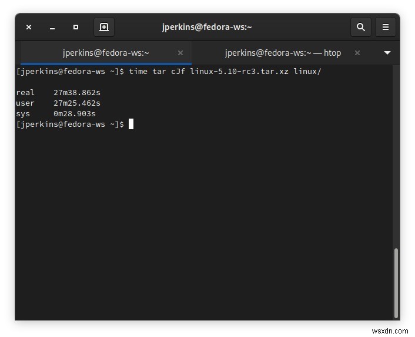Click the cursor at the last prompt
The width and height of the screenshot is (415, 337).
click(x=131, y=124)
